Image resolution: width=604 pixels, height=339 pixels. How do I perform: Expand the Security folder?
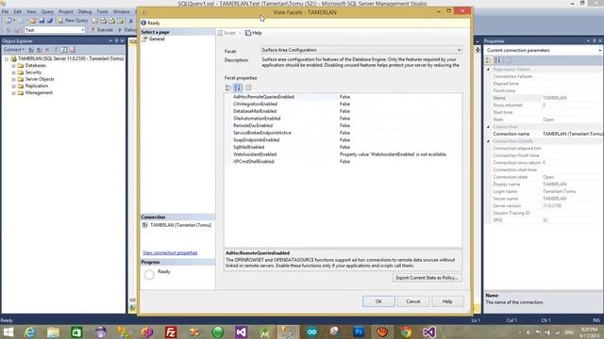(x=13, y=73)
